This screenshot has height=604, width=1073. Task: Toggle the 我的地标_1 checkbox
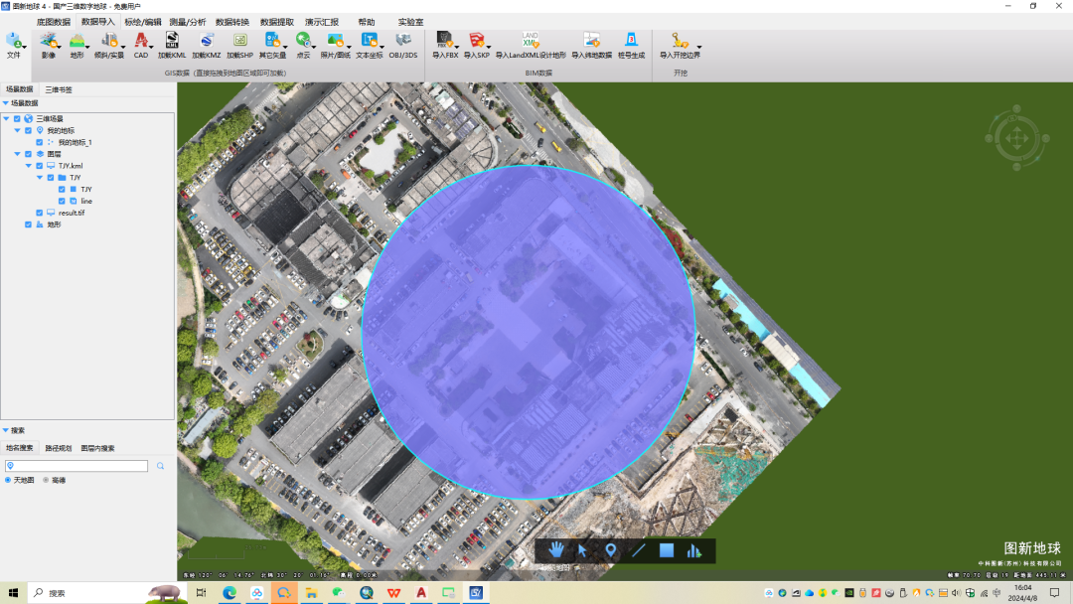point(39,142)
